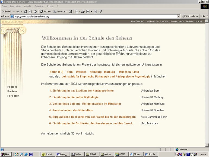Expand the Zurück back history dropdown
Image resolution: width=209 pixels, height=157 pixels.
[14, 11]
